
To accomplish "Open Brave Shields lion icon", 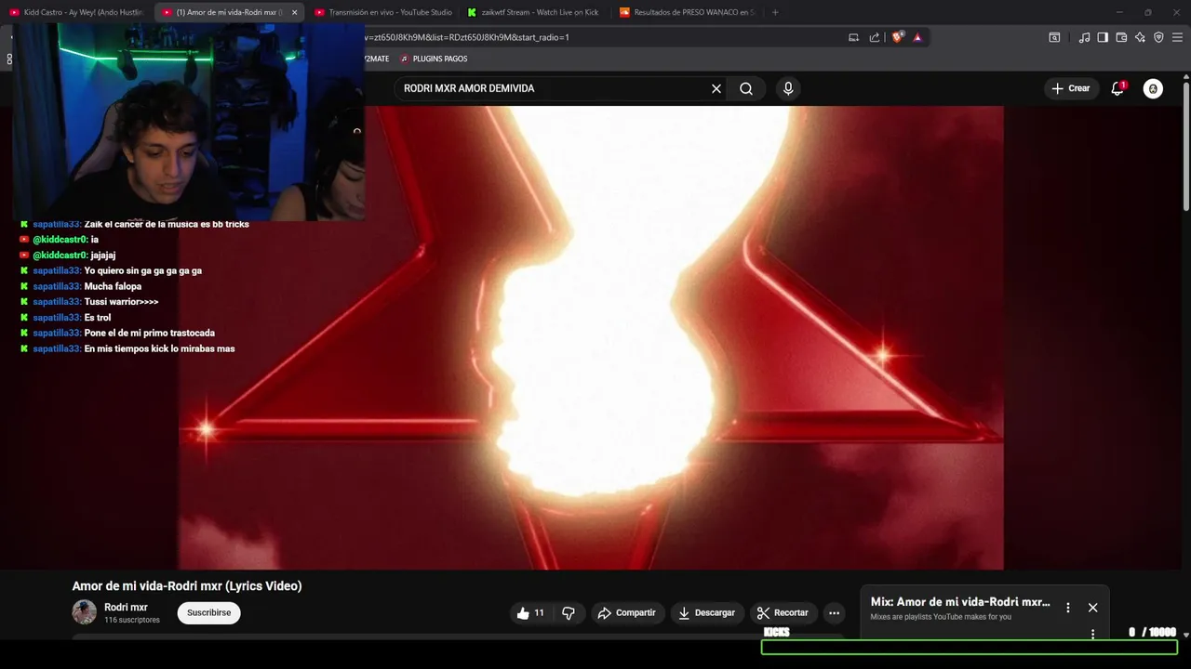I will click(x=897, y=37).
